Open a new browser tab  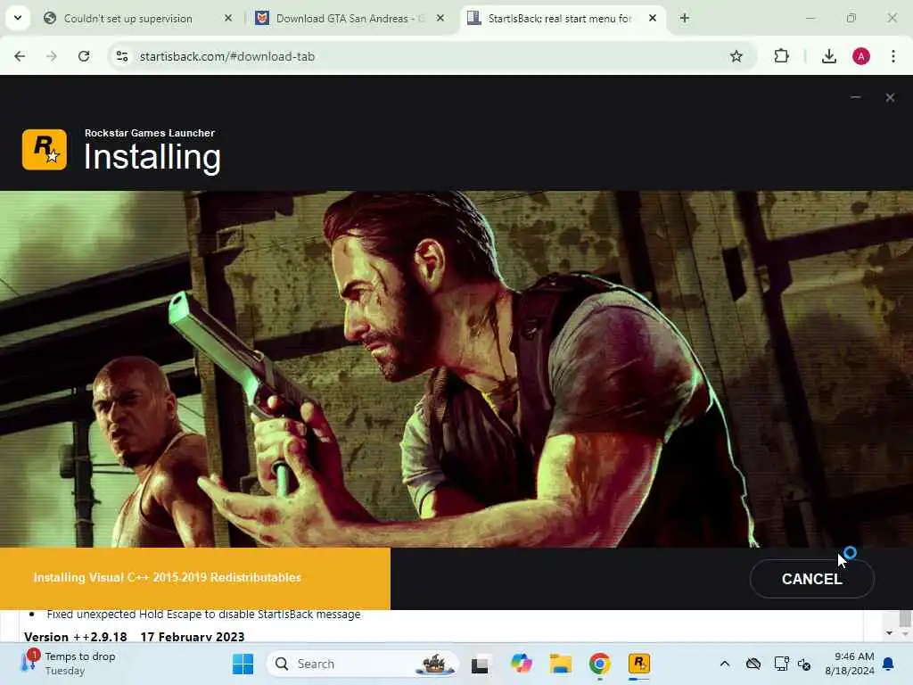pos(685,18)
